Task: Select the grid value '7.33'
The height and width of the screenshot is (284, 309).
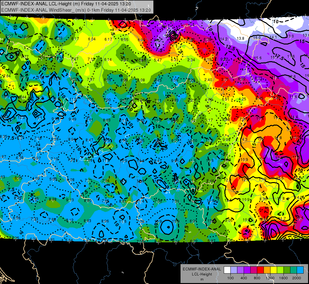Action: [x=34, y=219]
